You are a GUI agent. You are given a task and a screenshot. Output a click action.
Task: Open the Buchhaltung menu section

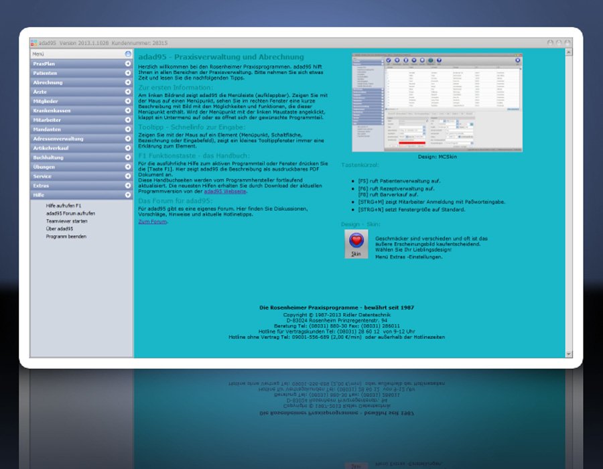click(x=82, y=157)
